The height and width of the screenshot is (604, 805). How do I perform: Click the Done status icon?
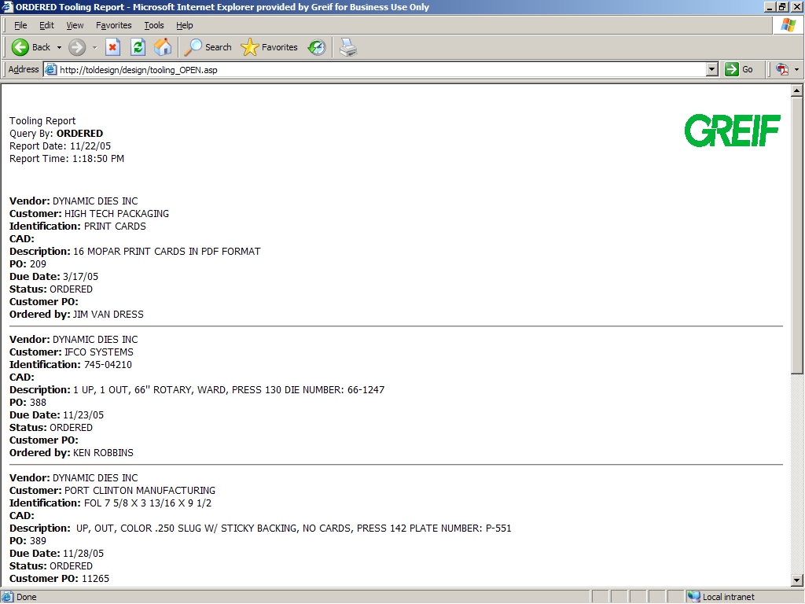pyautogui.click(x=7, y=597)
